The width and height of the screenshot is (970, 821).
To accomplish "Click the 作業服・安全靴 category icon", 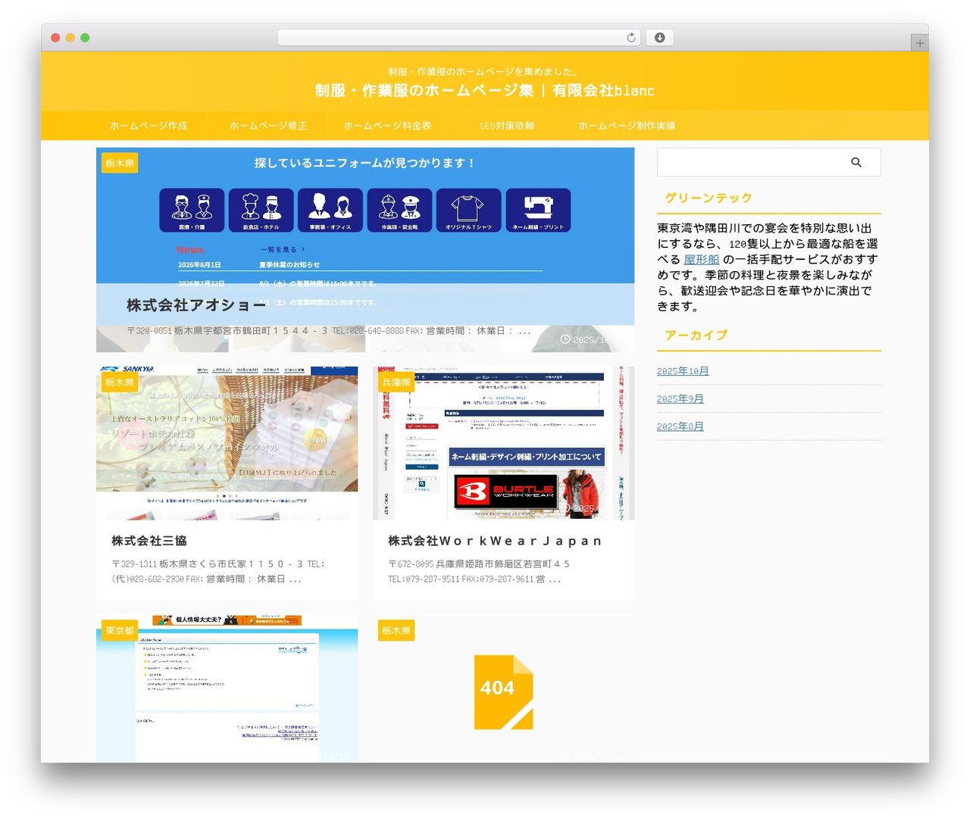I will [399, 210].
